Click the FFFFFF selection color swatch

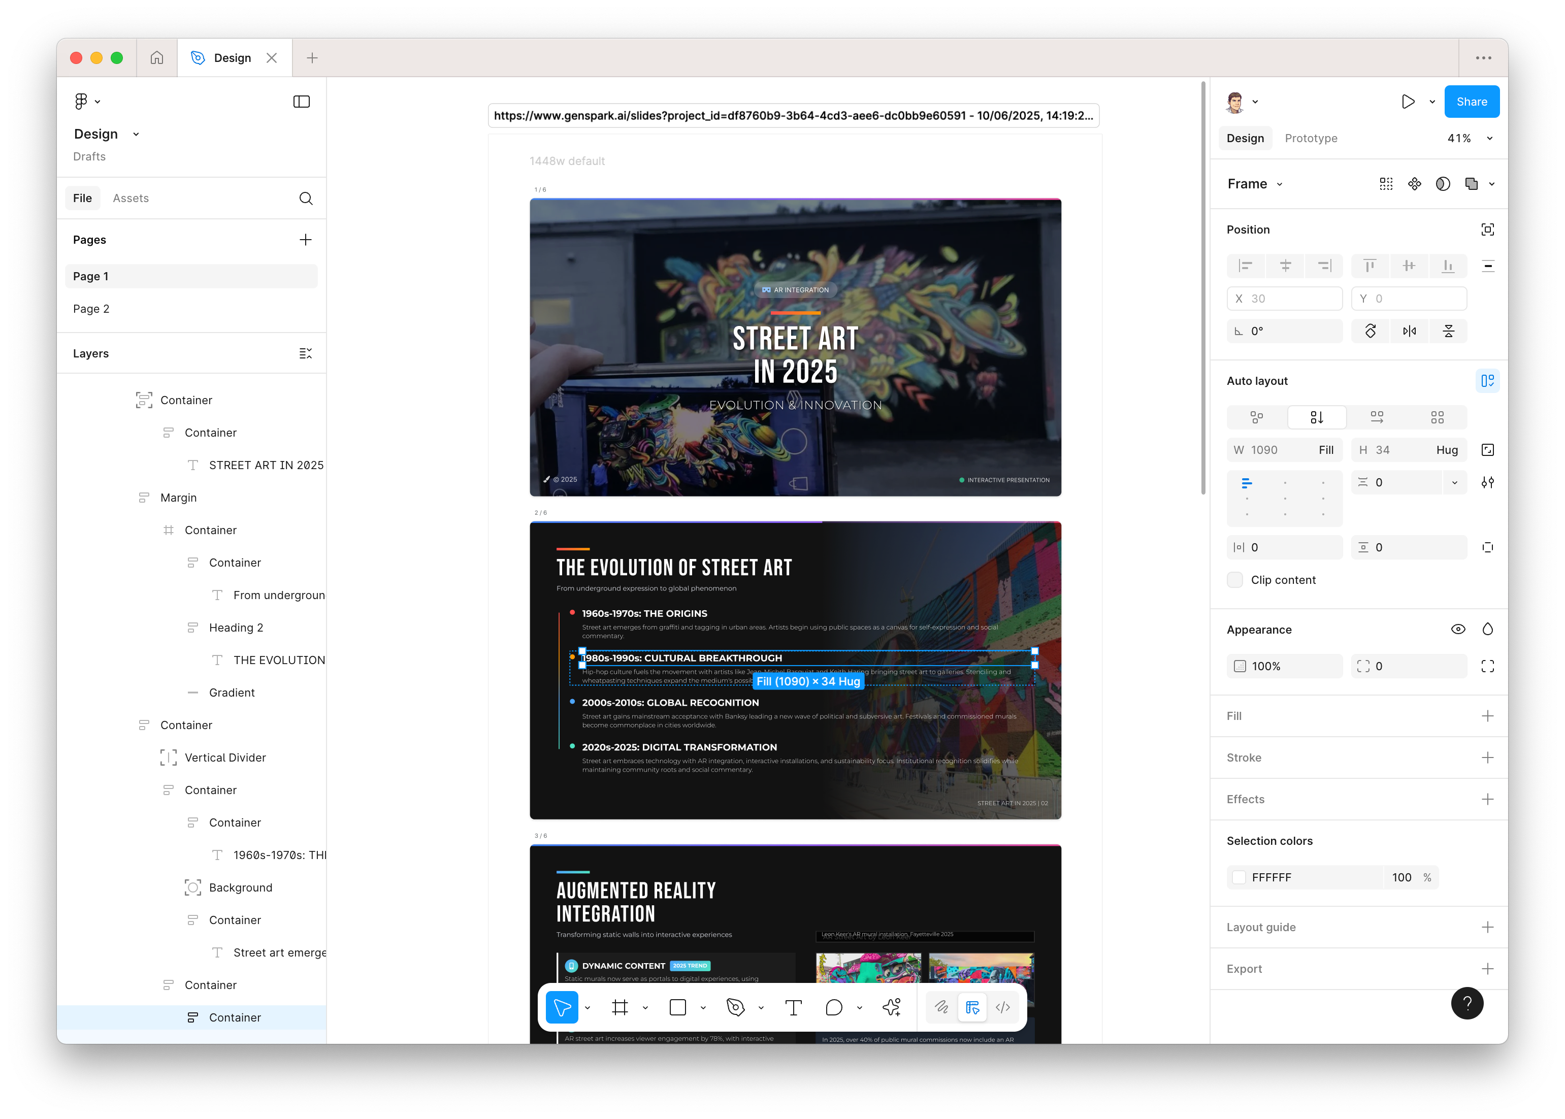[1240, 878]
